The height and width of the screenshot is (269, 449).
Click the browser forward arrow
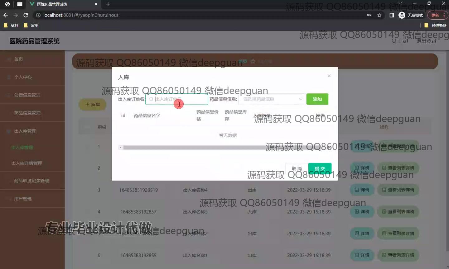coord(16,15)
